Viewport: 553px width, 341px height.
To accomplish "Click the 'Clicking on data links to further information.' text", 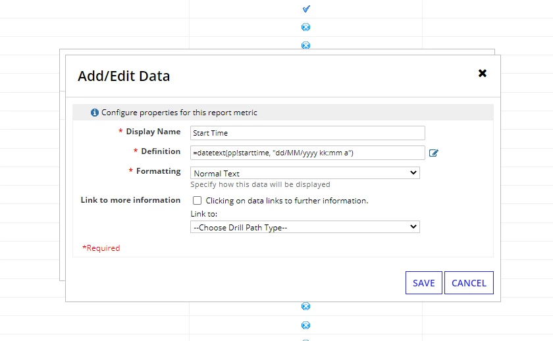I will (x=287, y=201).
